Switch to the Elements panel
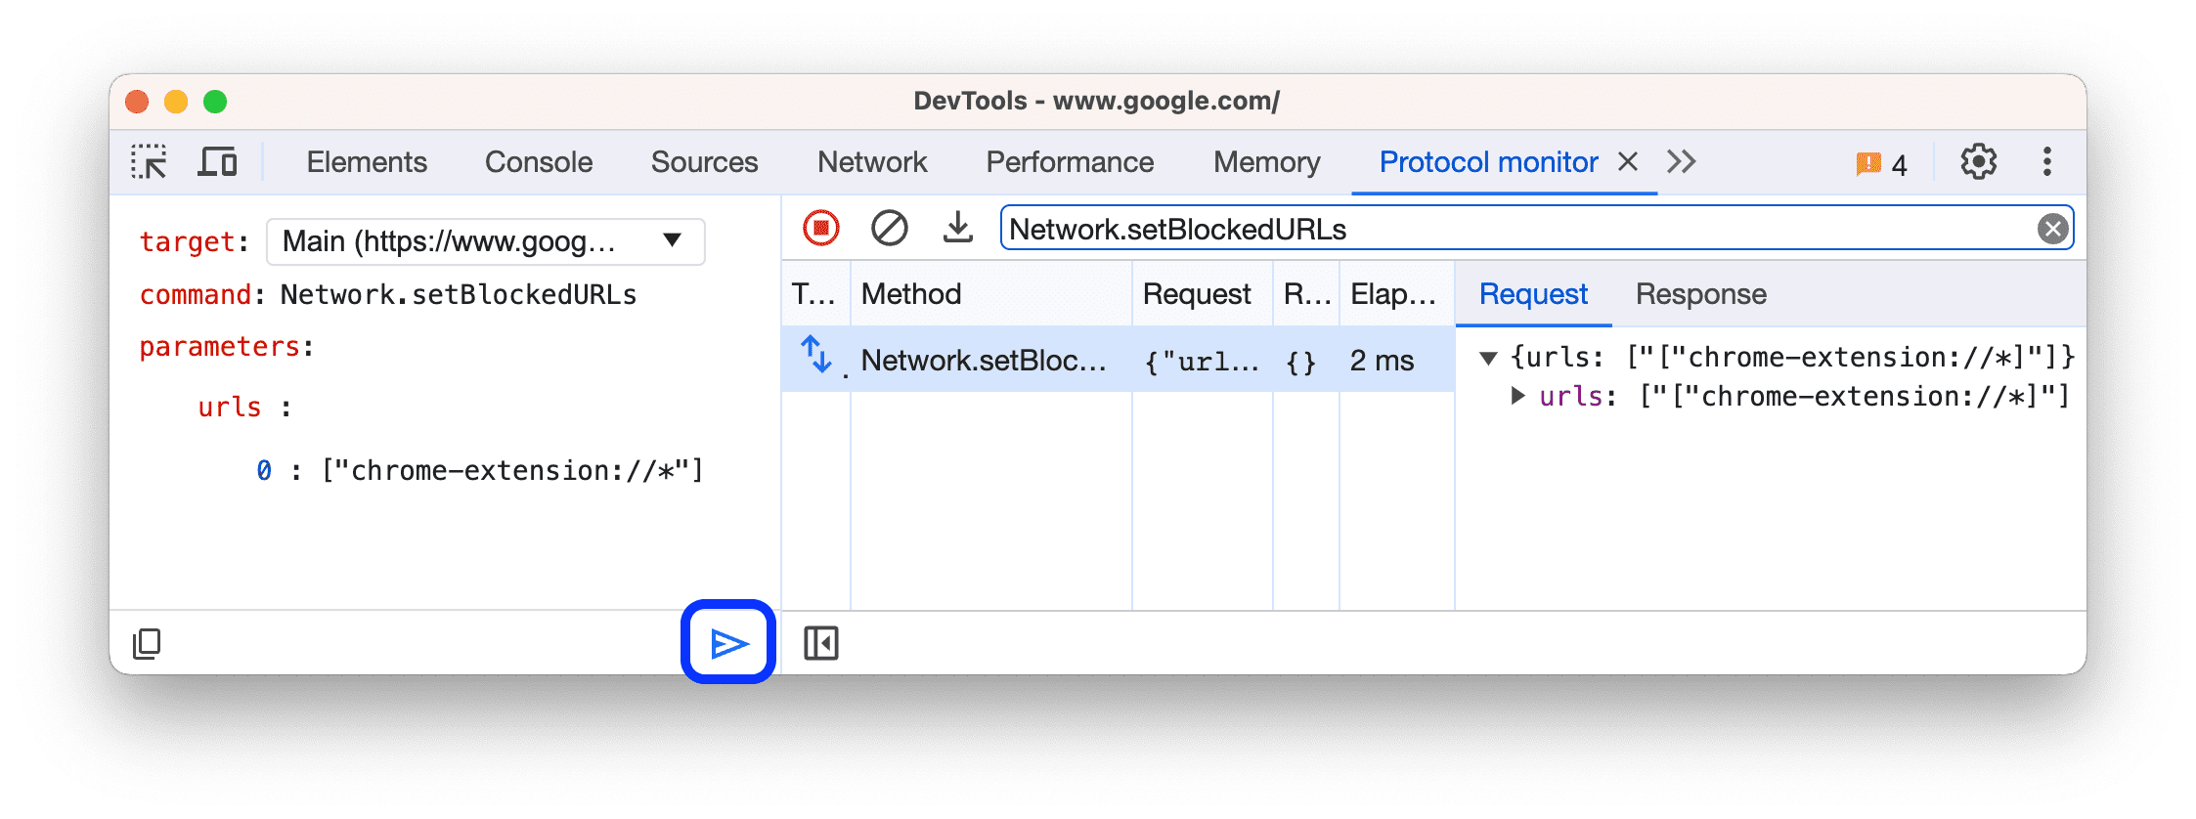Screen dimensions: 2196x819 (366, 161)
